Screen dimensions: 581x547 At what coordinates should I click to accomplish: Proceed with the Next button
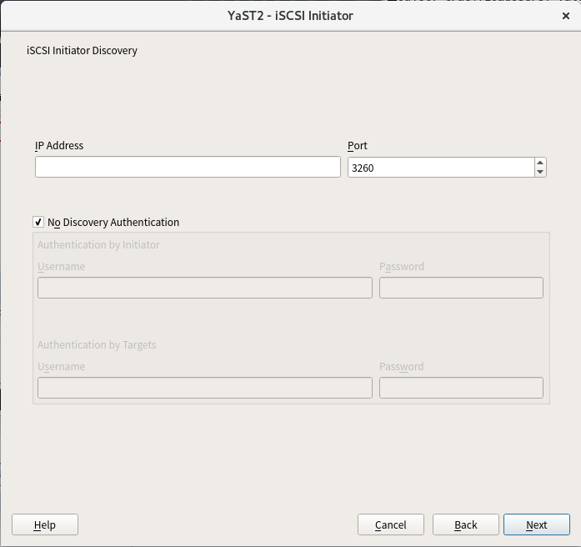tap(537, 524)
